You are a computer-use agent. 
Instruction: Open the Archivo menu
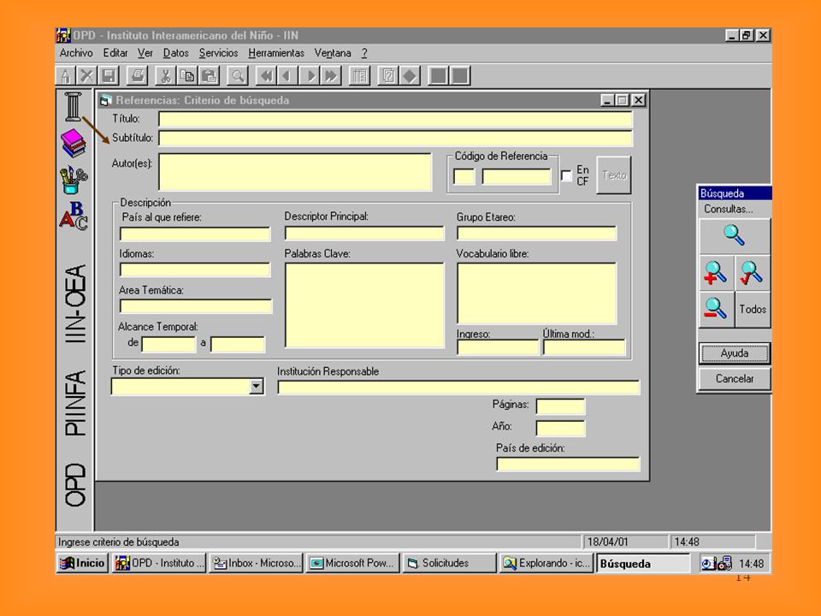click(x=76, y=53)
